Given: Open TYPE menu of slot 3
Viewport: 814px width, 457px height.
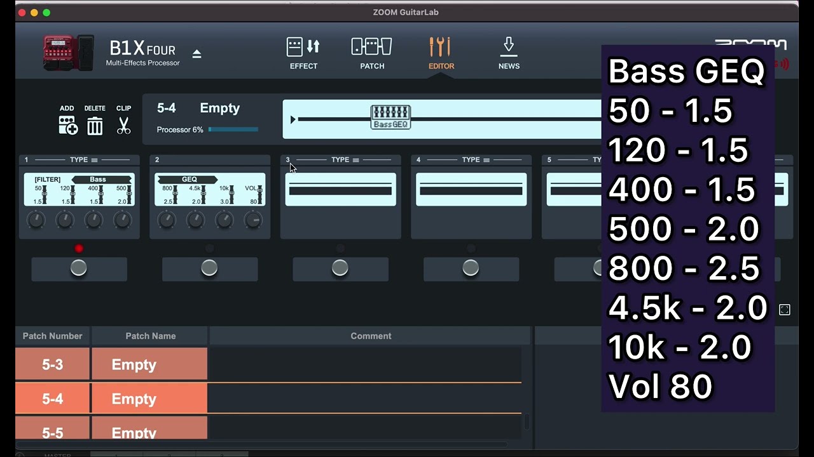Looking at the screenshot, I should click(344, 160).
